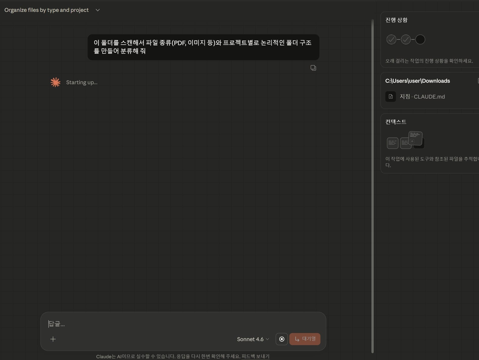
Task: Expand the chevron next to the conversation title
Action: click(x=98, y=10)
